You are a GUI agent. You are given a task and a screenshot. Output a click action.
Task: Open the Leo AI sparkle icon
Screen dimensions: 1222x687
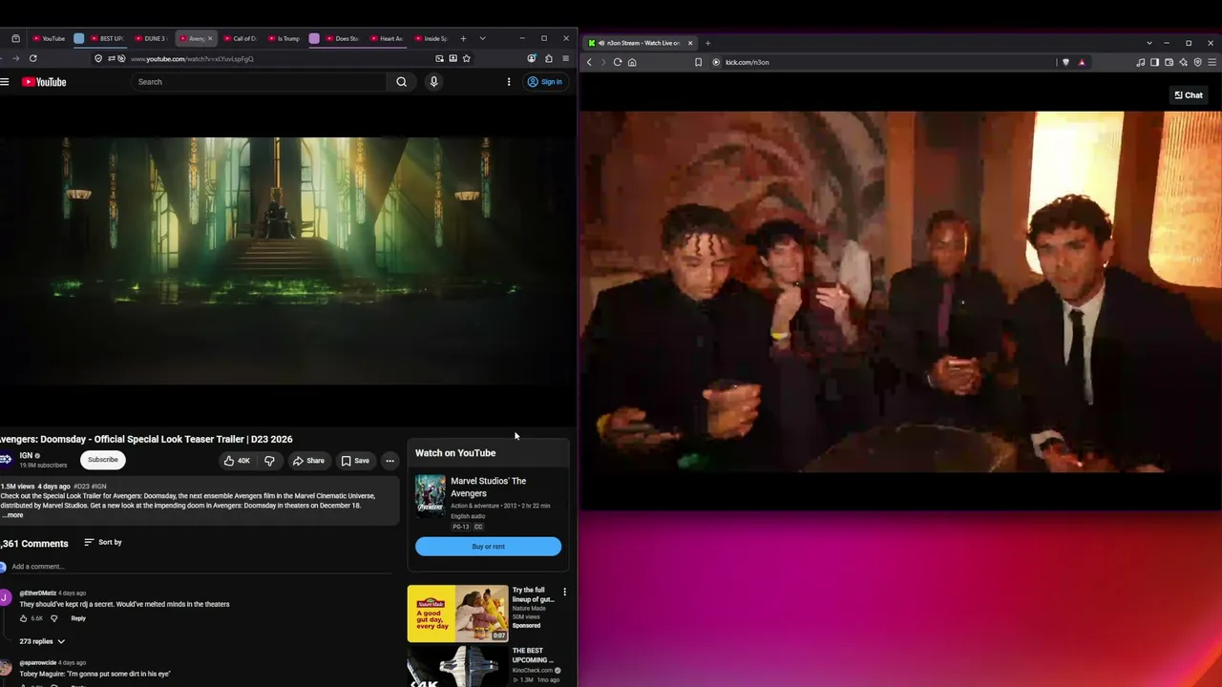tap(1183, 62)
